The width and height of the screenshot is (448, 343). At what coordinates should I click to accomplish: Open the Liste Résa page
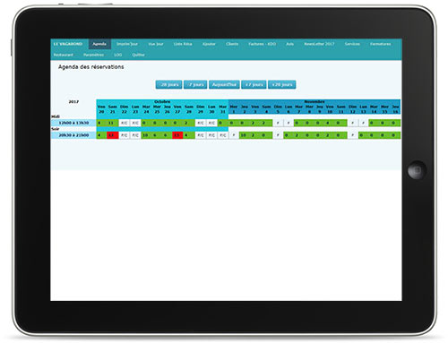coord(183,44)
